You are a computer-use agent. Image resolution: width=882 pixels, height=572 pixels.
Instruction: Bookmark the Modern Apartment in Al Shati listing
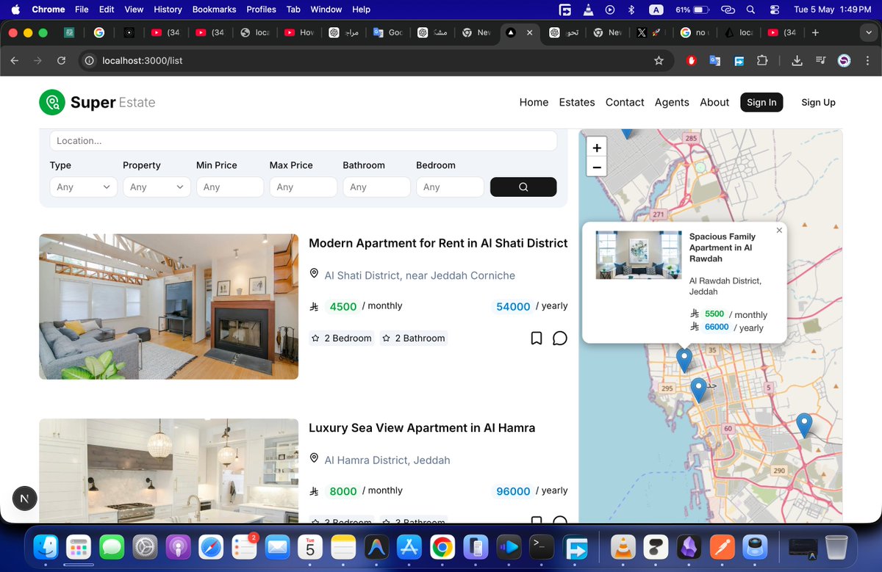click(537, 338)
